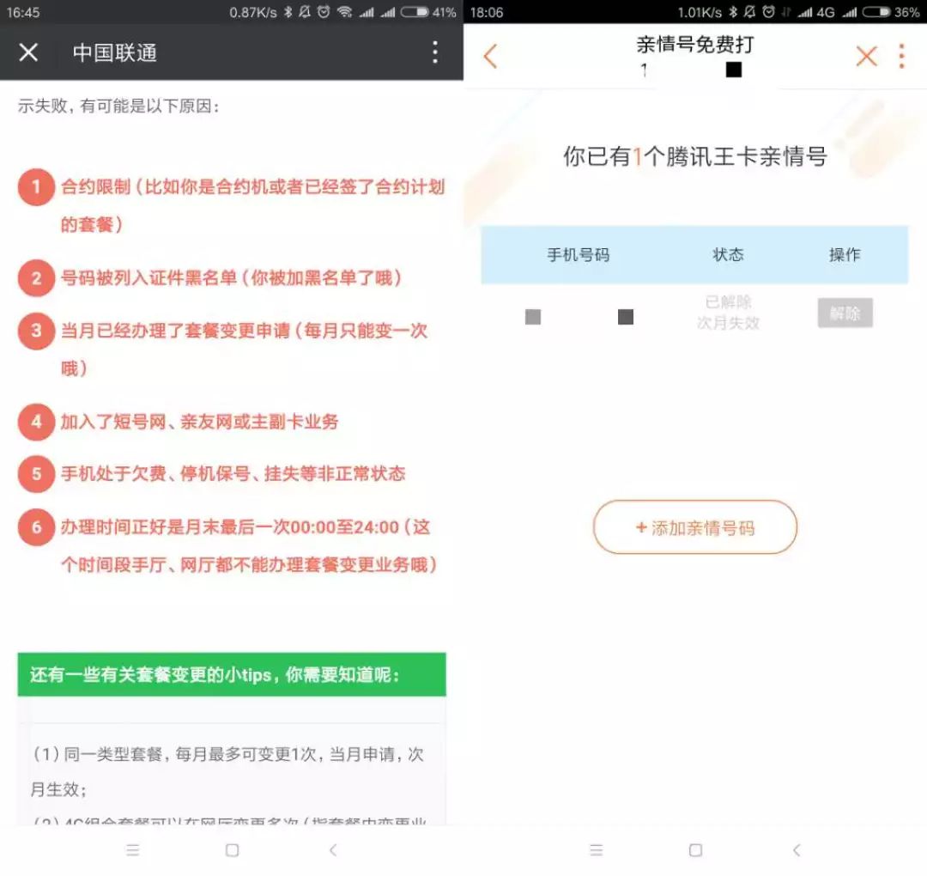Tap the red number 1 circle badge
The image size is (927, 876).
point(36,187)
